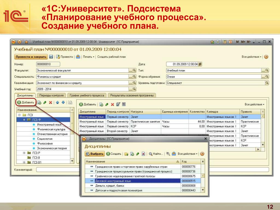Click the magnifier next to Учебный год field
The height and width of the screenshot is (210, 280).
134,89
